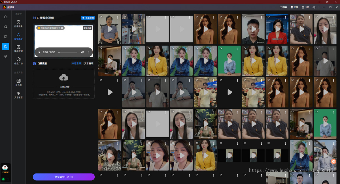This screenshot has width=340, height=184.
Task: Click 更换形象 change avatar button
Action: pyautogui.click(x=88, y=28)
